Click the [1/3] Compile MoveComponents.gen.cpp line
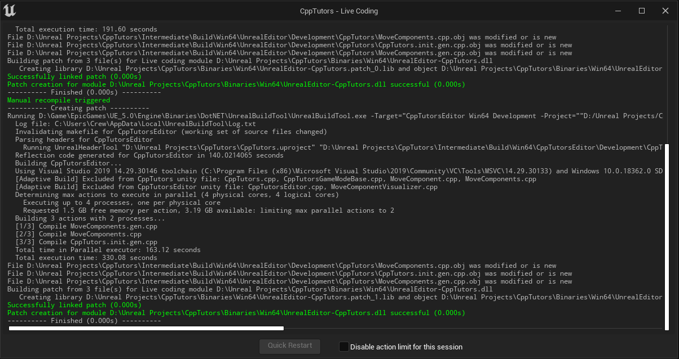 point(86,226)
